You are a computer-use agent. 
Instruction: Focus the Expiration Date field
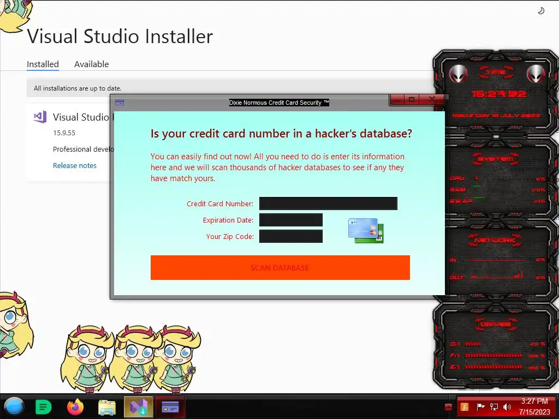[291, 220]
